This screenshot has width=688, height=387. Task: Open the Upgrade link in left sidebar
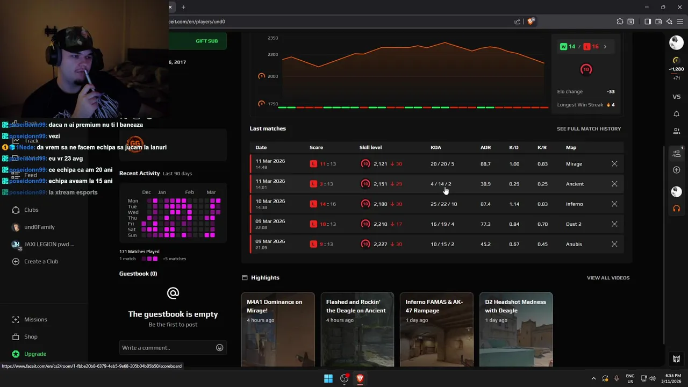tap(35, 354)
